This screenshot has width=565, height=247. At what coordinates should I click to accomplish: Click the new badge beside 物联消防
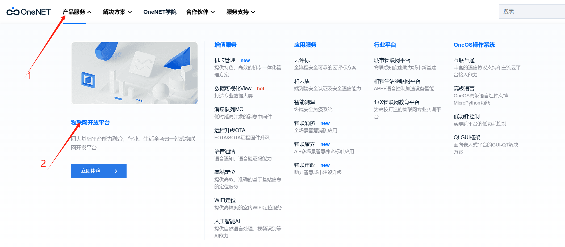click(x=325, y=123)
